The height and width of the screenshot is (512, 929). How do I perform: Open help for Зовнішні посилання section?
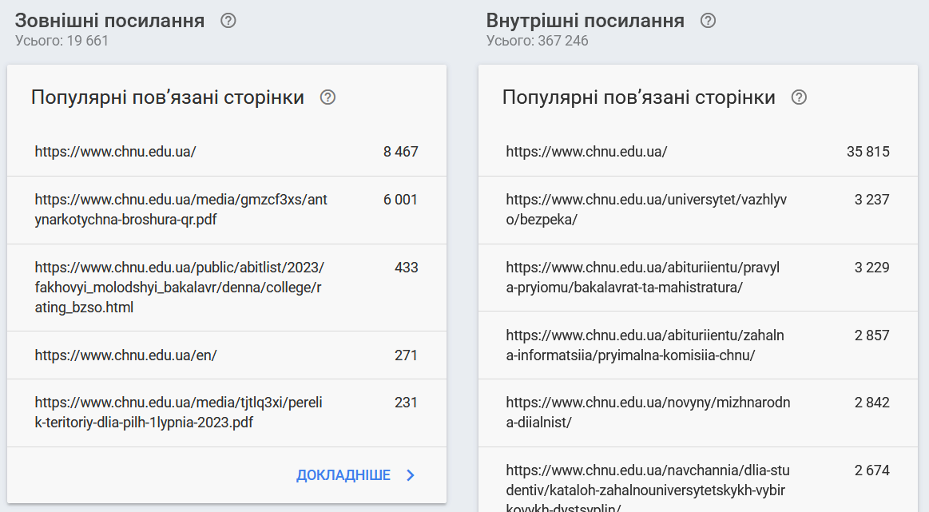coord(228,21)
